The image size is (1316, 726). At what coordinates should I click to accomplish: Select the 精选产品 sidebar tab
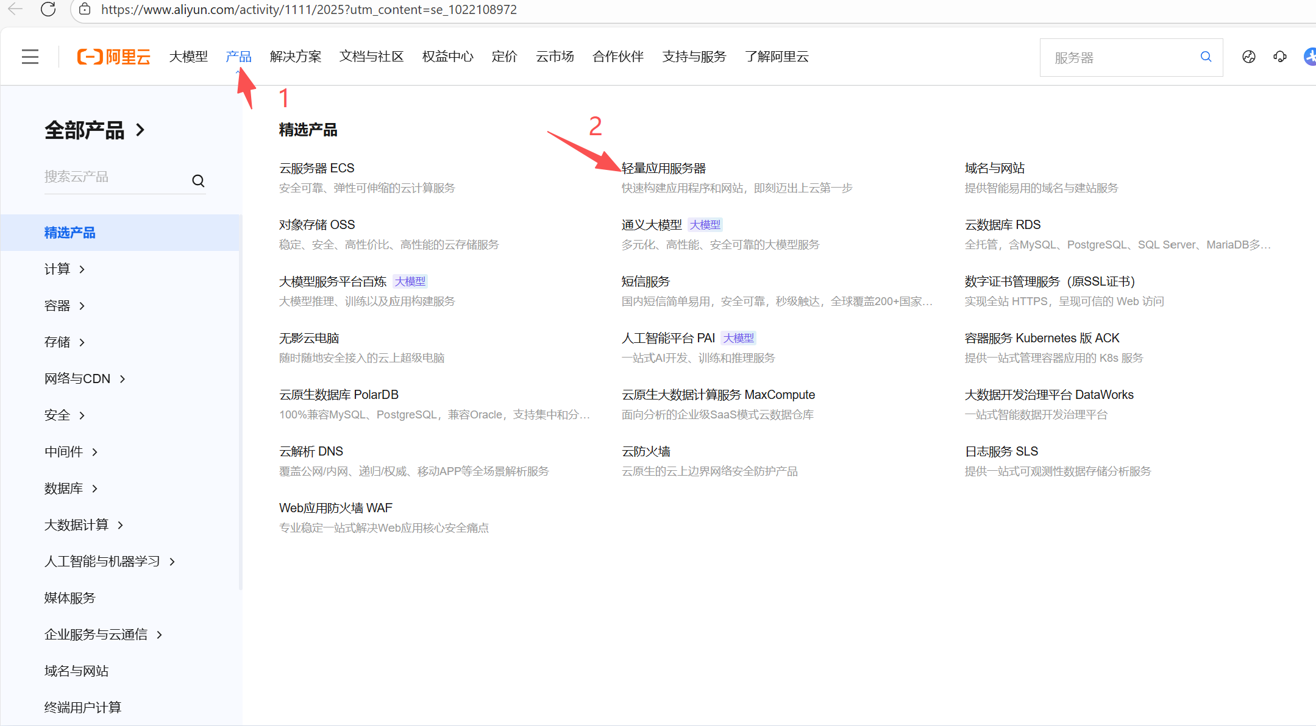[69, 233]
